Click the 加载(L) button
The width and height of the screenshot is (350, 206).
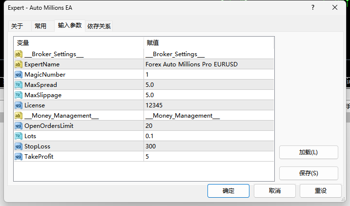(309, 152)
